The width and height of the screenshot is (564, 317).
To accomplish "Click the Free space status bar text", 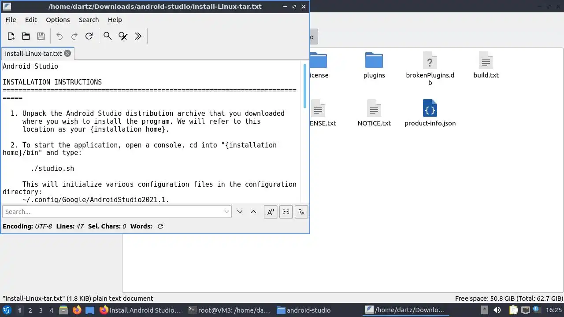I will tap(509, 299).
